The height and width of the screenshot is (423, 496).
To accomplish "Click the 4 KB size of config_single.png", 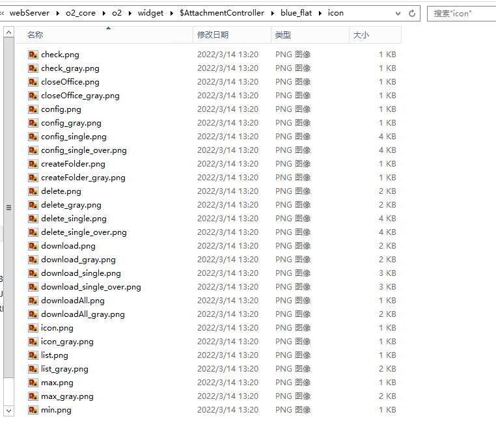I will 387,137.
